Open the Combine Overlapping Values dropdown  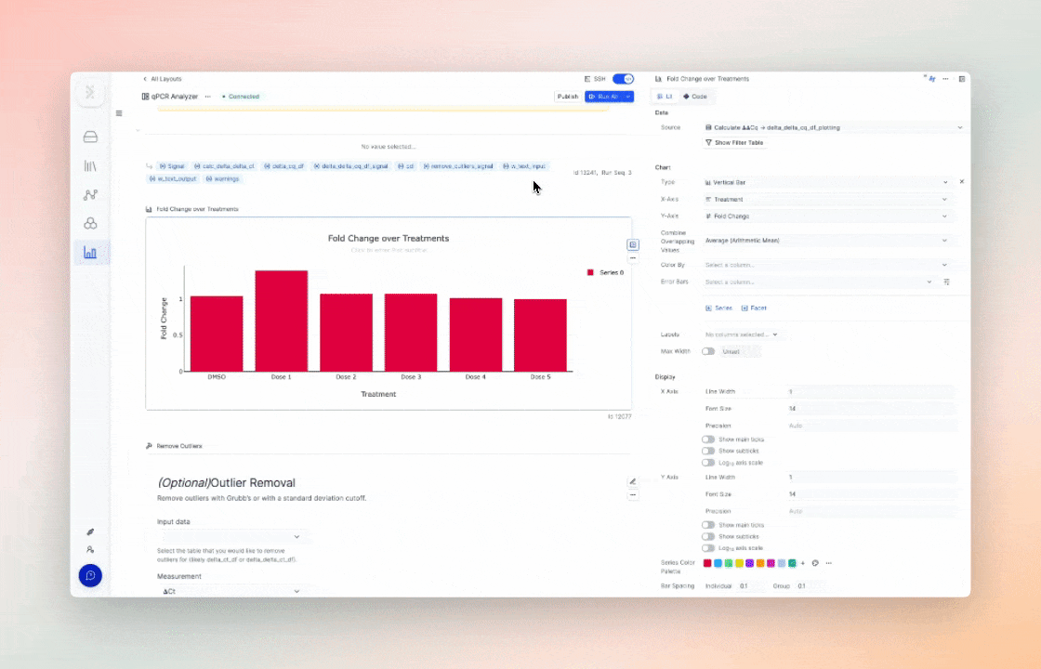827,241
